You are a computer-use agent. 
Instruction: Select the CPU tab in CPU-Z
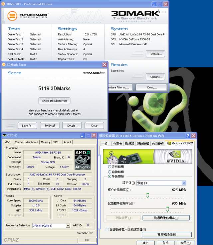pyautogui.click(x=7, y=142)
